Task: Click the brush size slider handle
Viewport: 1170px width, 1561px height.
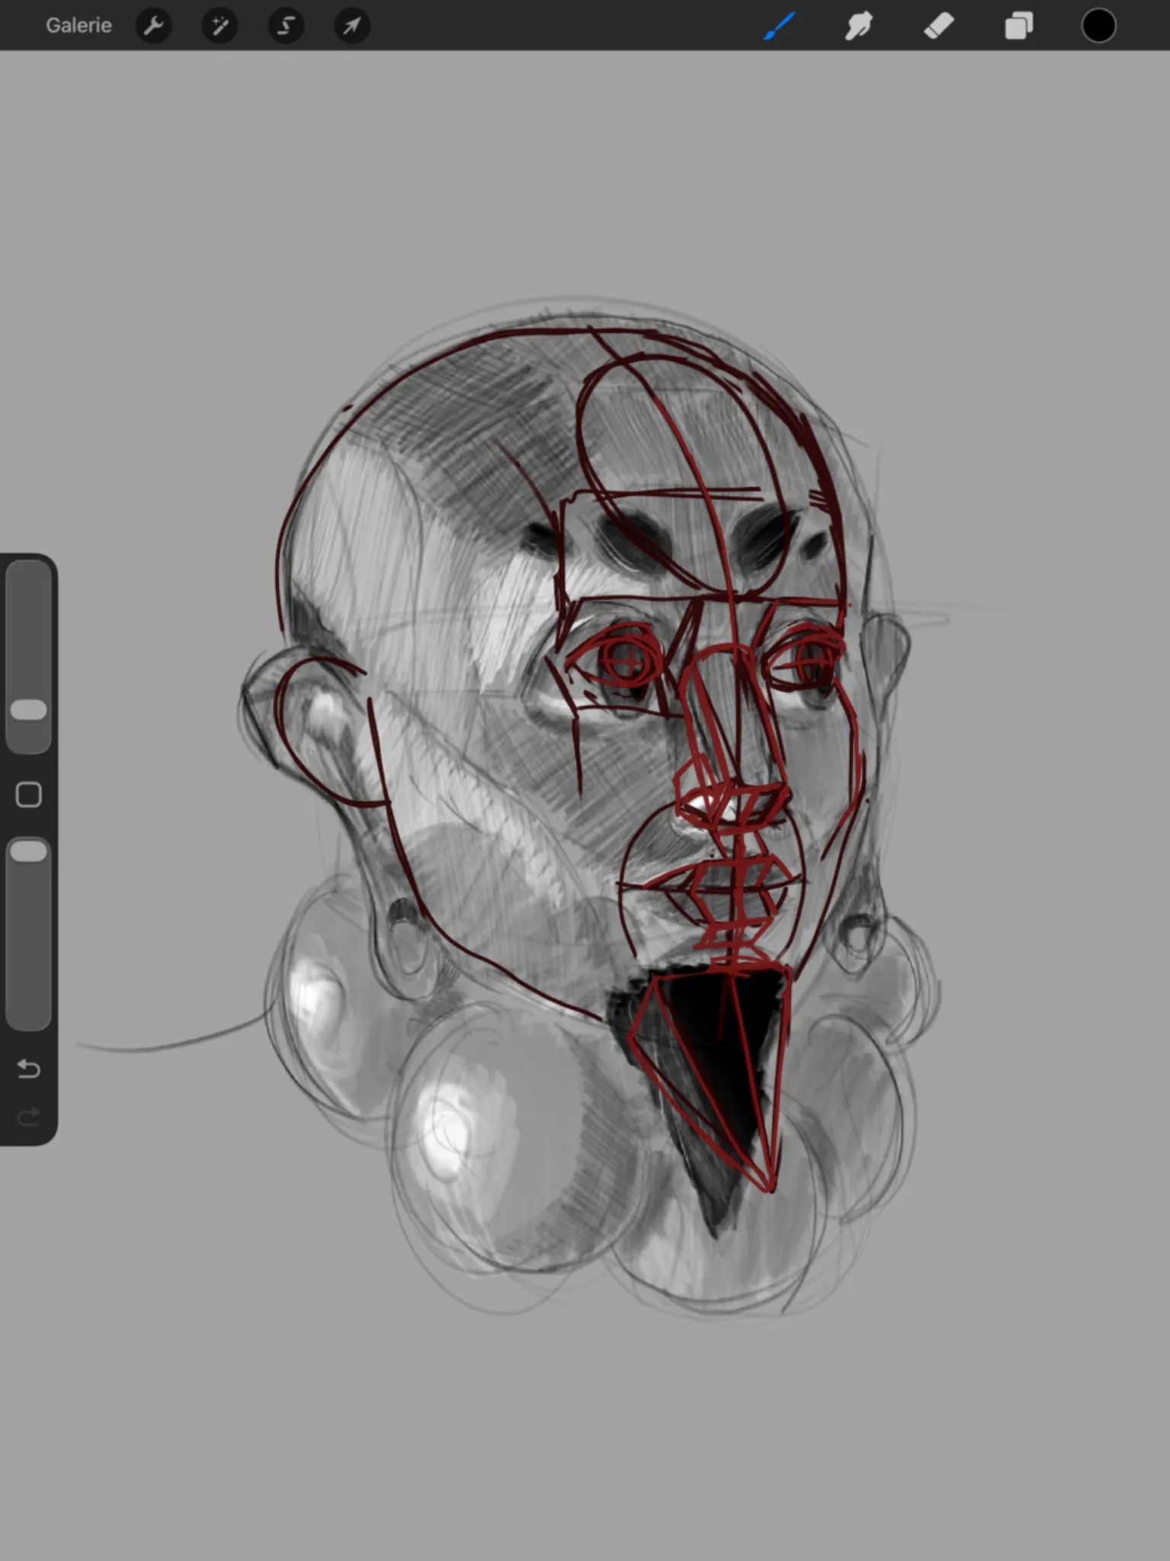Action: tap(29, 710)
